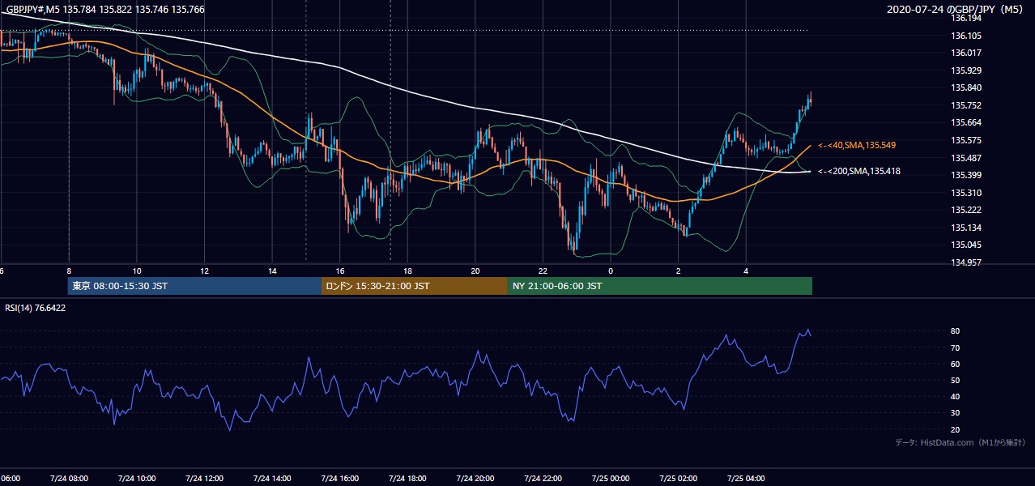Click price axis value 134.957

pos(966,262)
